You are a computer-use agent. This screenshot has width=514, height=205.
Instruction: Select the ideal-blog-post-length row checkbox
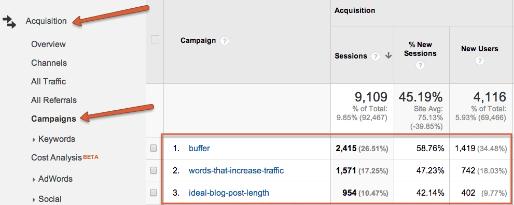click(154, 193)
